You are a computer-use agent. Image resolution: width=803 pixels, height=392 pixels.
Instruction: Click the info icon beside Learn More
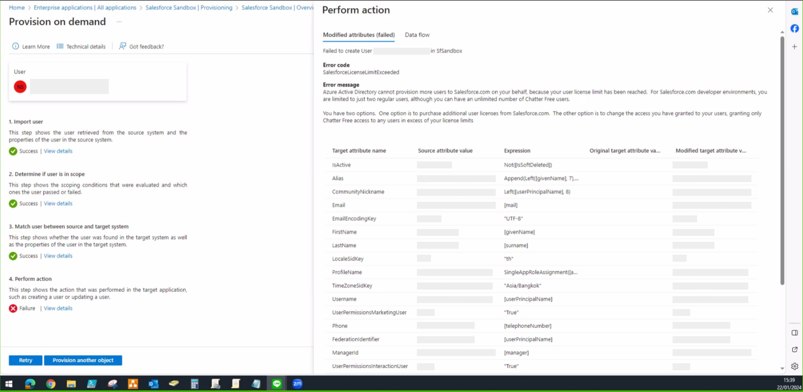(15, 46)
